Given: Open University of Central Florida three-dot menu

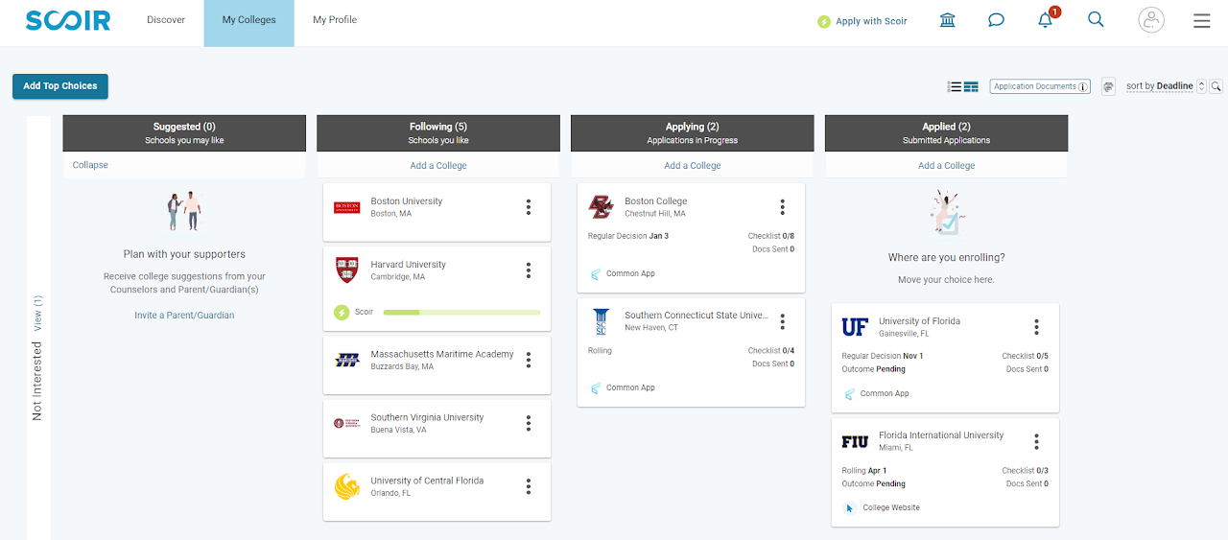Looking at the screenshot, I should [x=529, y=486].
